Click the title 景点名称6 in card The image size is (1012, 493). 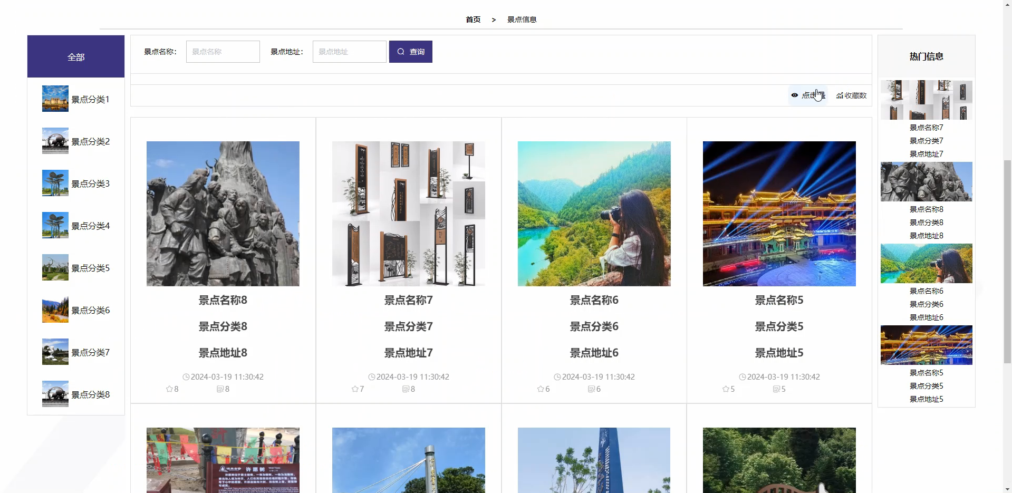pyautogui.click(x=594, y=300)
